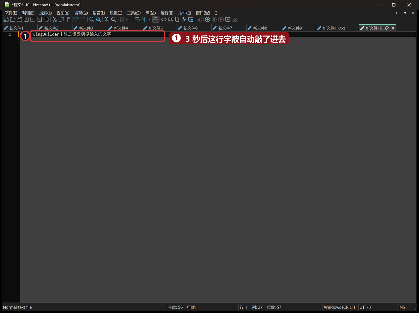Close the 新文件10 tab with its X
Viewport: 419px width, 313px height.
pos(393,28)
